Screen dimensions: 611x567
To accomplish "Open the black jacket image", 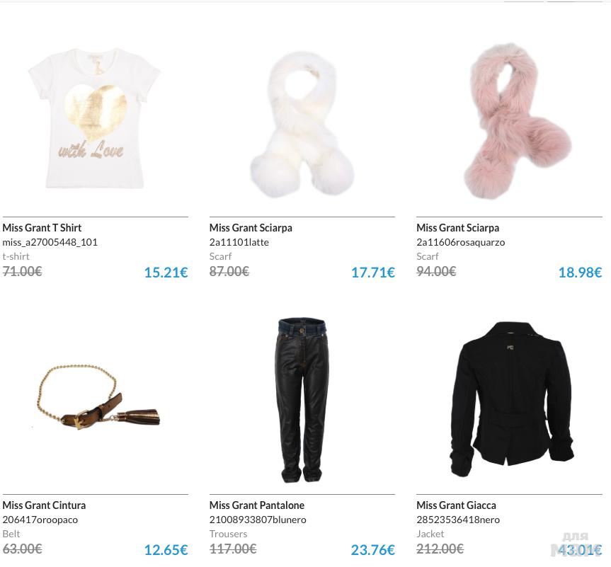I will pos(511,399).
